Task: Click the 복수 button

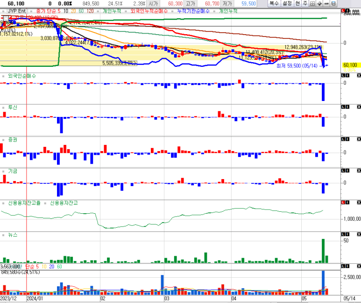Action: [x=274, y=3]
